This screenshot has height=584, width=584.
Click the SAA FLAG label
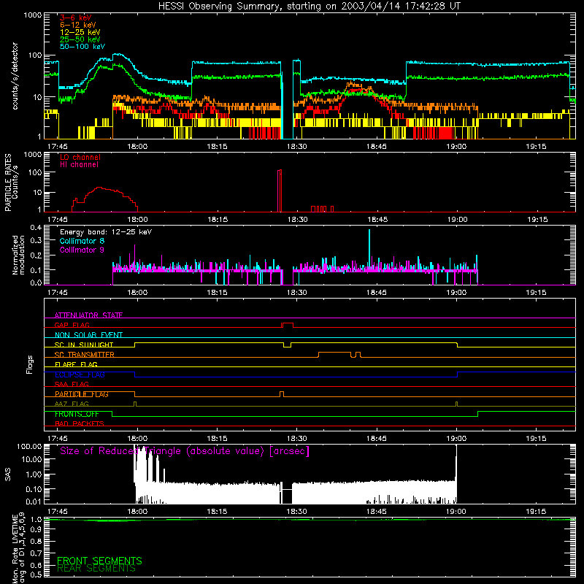[x=72, y=385]
